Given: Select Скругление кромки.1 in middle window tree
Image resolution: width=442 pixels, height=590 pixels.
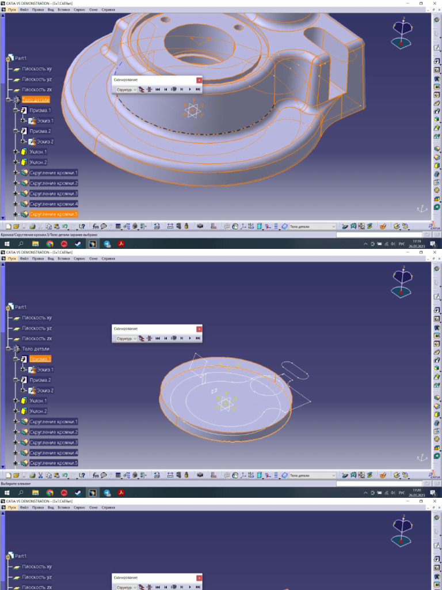Looking at the screenshot, I should (x=54, y=421).
